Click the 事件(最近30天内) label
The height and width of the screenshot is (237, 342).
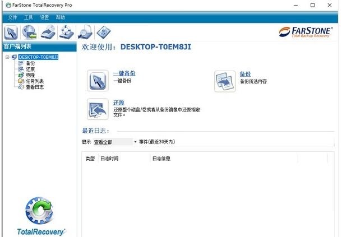tap(157, 142)
